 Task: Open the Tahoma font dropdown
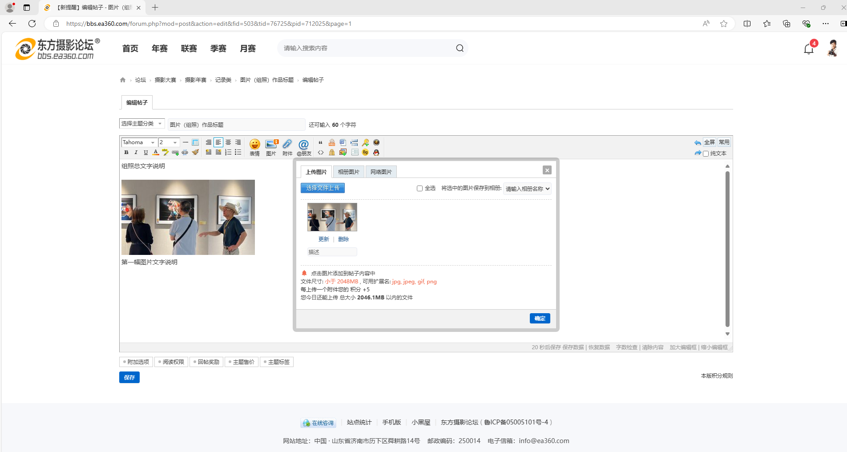[139, 142]
